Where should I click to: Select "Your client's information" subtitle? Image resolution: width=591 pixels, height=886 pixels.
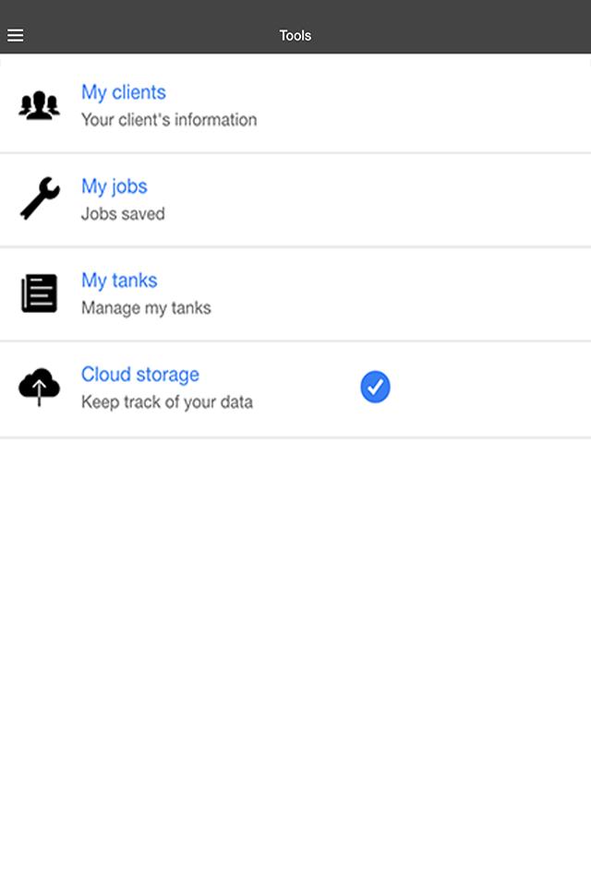(x=169, y=120)
